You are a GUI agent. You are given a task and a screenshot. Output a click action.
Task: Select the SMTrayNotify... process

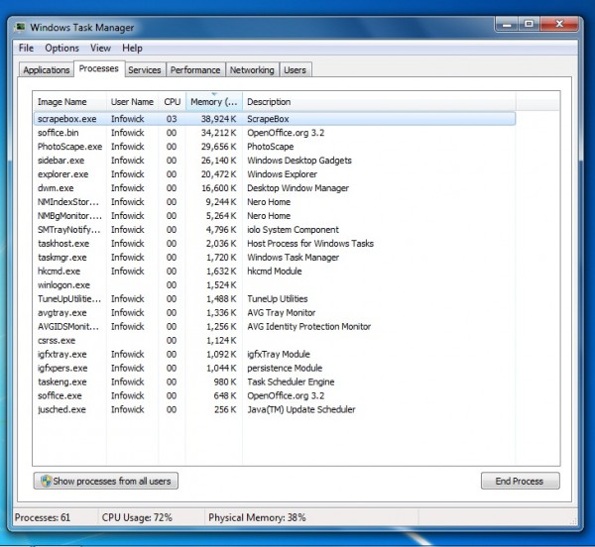275,229
